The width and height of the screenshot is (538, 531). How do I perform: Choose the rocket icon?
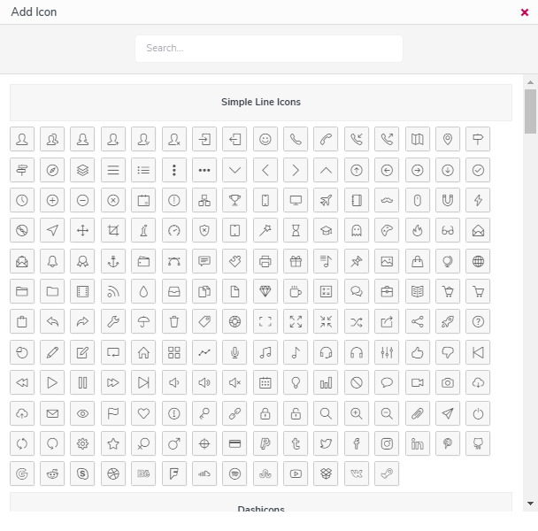[x=448, y=321]
